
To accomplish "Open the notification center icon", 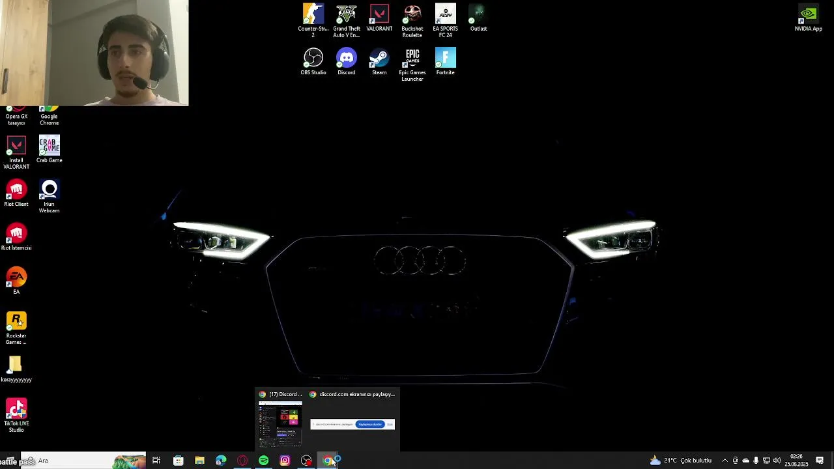I will 820,461.
